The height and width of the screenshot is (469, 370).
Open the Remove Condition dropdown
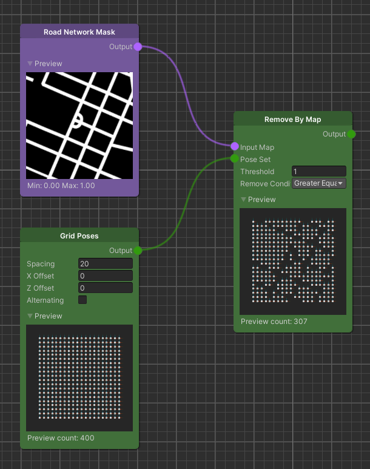click(319, 183)
